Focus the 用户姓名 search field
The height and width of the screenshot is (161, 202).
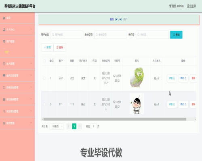(x=67, y=35)
